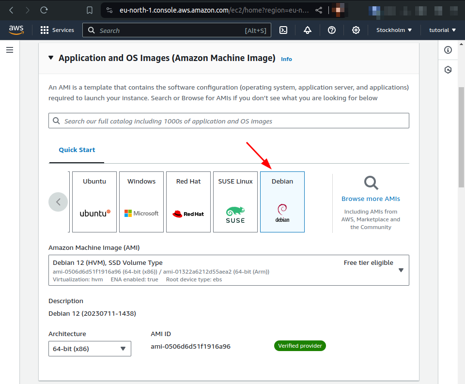This screenshot has height=384, width=465.
Task: Select the Red Hat AMI card
Action: [x=188, y=201]
